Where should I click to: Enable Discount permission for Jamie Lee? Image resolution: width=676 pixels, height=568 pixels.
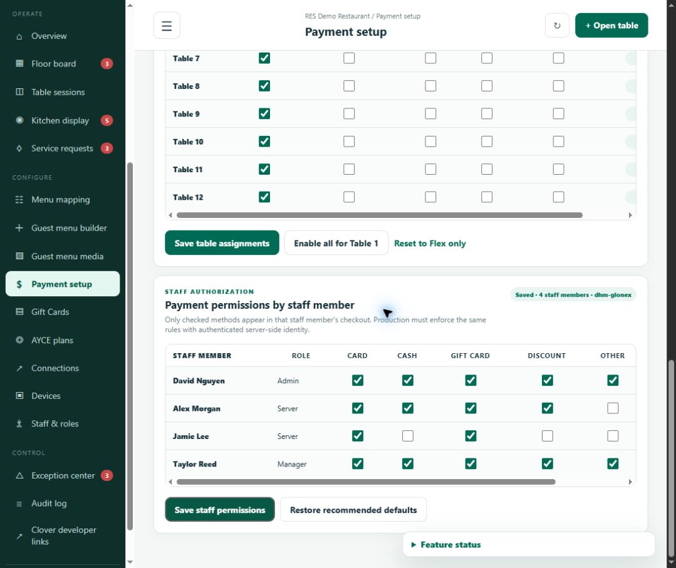[x=547, y=436]
